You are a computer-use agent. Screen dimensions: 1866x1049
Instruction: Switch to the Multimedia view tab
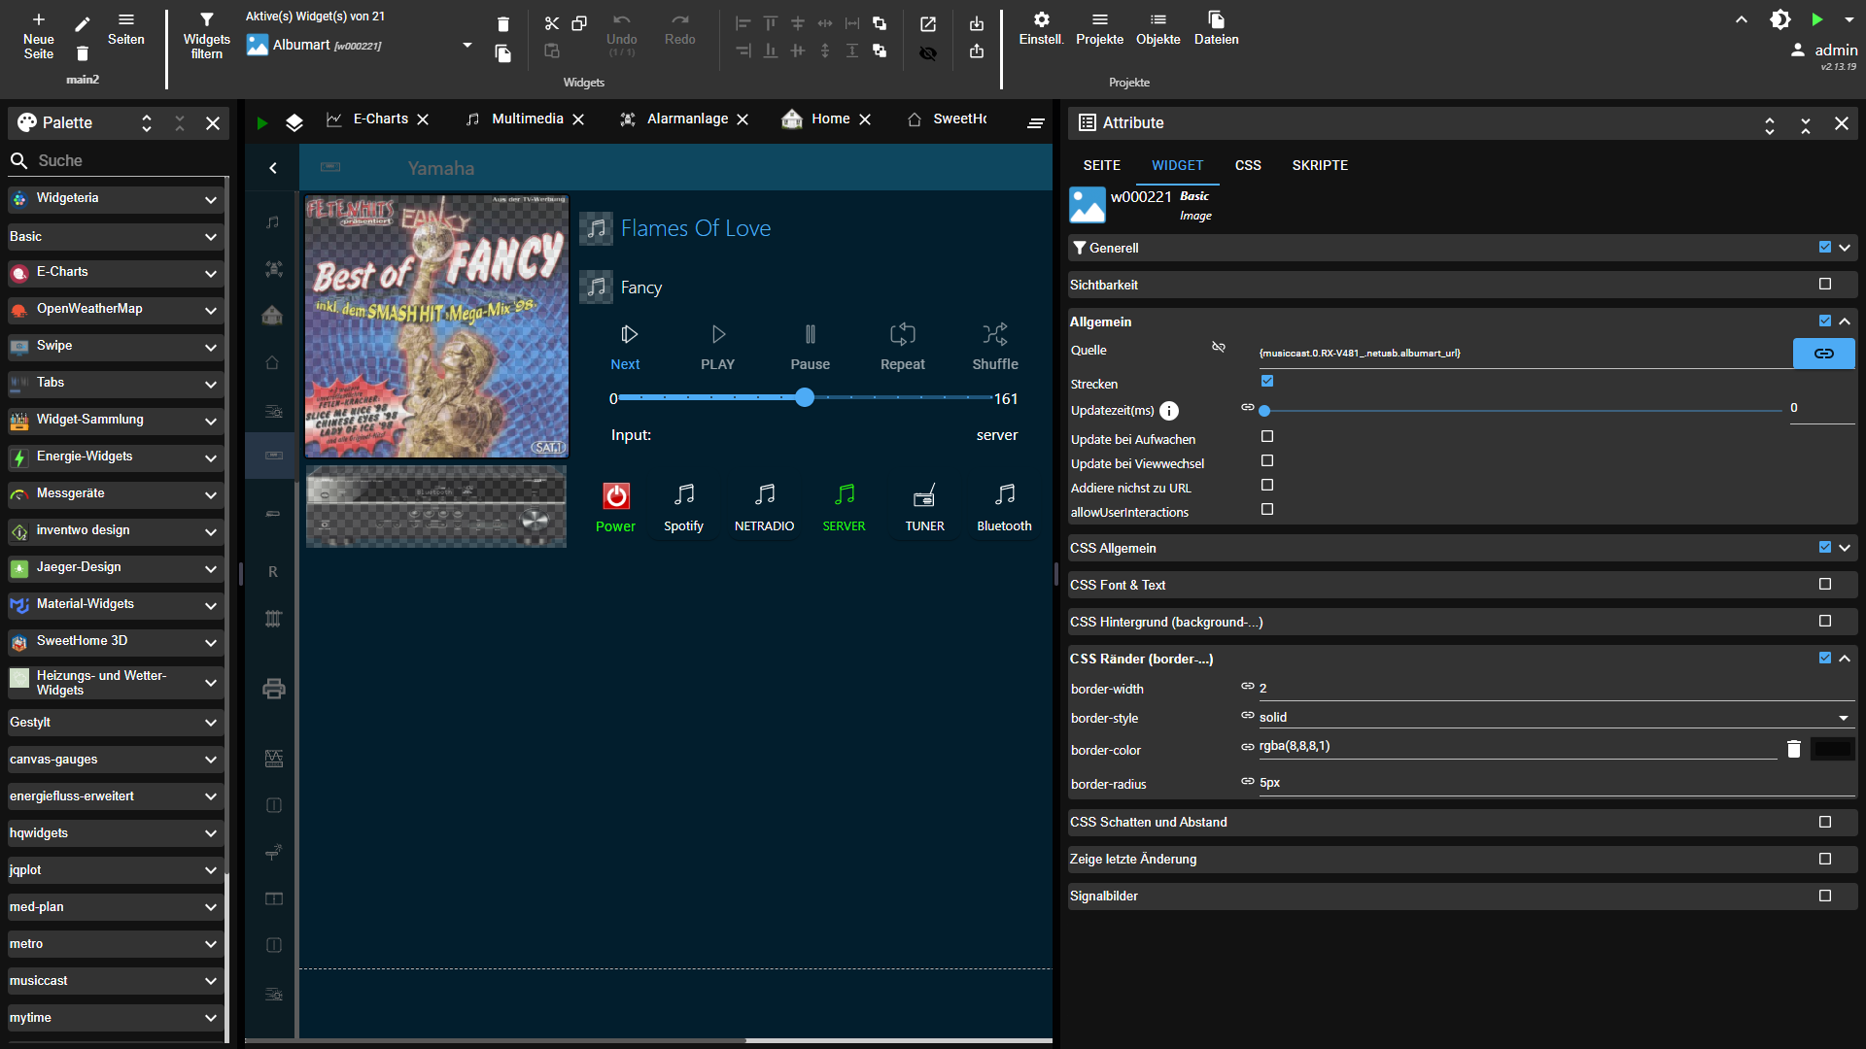[x=527, y=118]
